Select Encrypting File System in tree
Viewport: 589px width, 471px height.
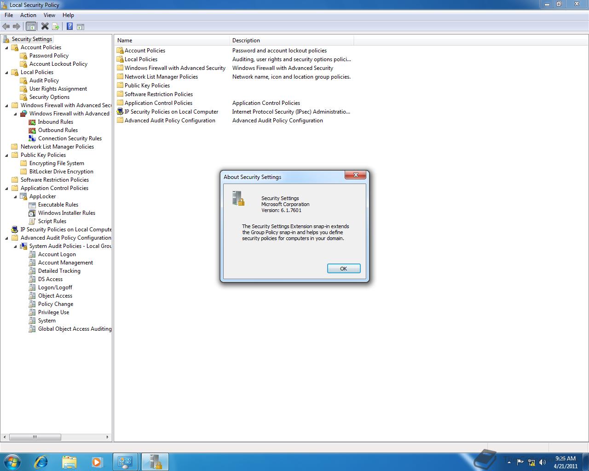click(x=57, y=163)
